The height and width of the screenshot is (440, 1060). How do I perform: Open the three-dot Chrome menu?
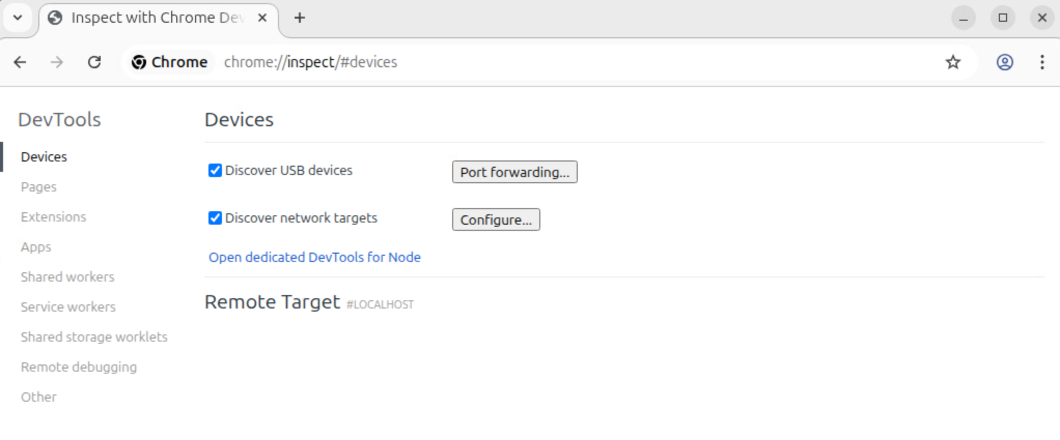click(x=1042, y=62)
